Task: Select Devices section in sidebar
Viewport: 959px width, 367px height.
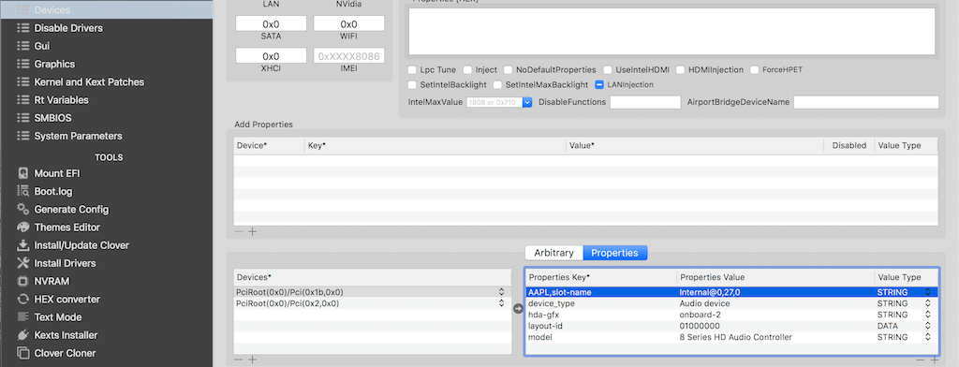Action: click(106, 9)
